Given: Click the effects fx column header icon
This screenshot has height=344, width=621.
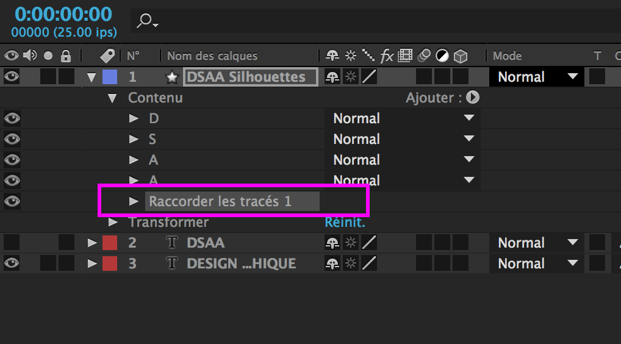Looking at the screenshot, I should point(387,56).
